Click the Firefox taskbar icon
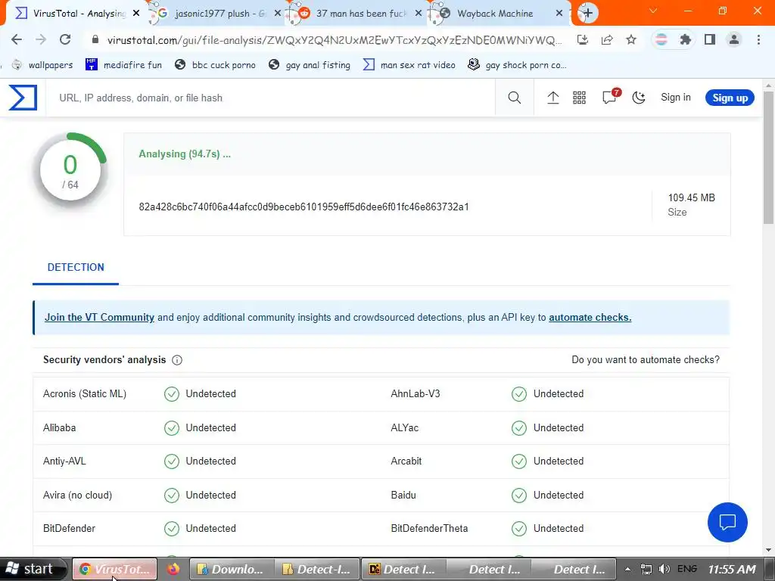Viewport: 775px width, 581px height. pyautogui.click(x=173, y=569)
